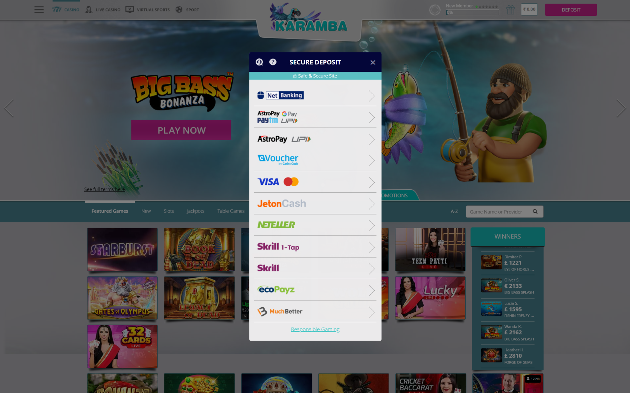Click the Responsible Gaming link
Viewport: 630px width, 393px height.
click(x=315, y=329)
